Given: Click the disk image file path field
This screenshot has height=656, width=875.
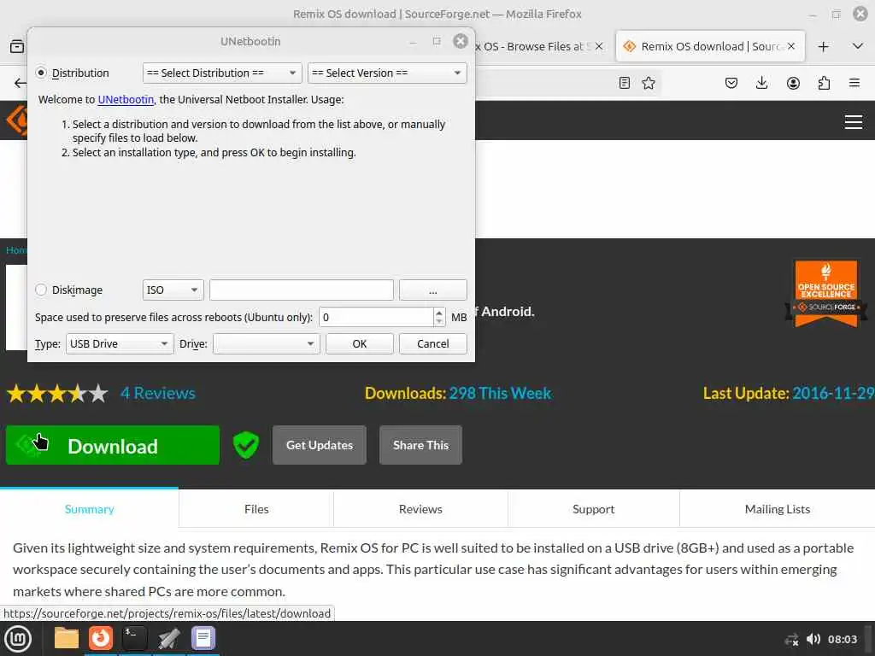Looking at the screenshot, I should click(302, 290).
